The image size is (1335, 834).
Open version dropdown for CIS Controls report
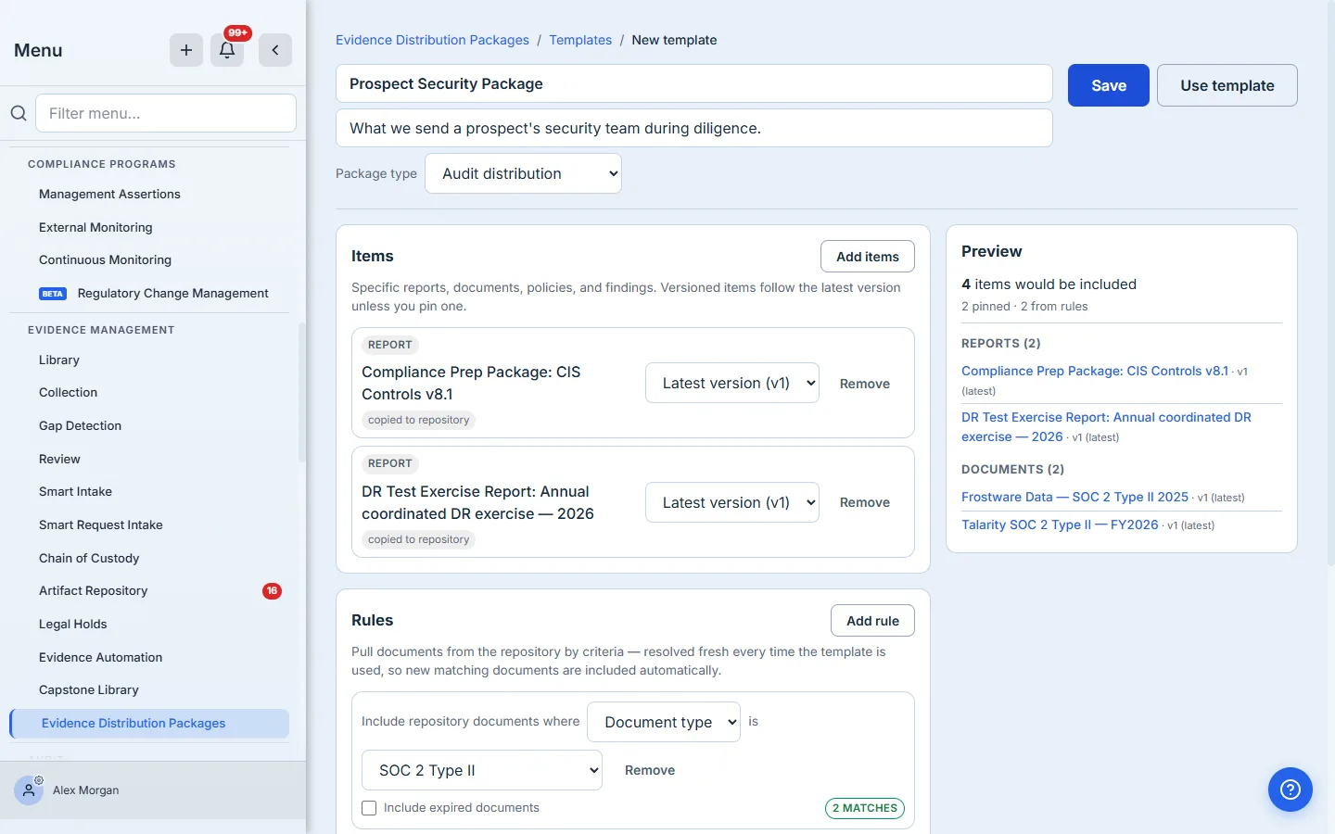pyautogui.click(x=732, y=383)
